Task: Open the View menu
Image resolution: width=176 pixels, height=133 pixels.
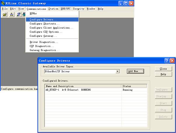Action: point(21,9)
